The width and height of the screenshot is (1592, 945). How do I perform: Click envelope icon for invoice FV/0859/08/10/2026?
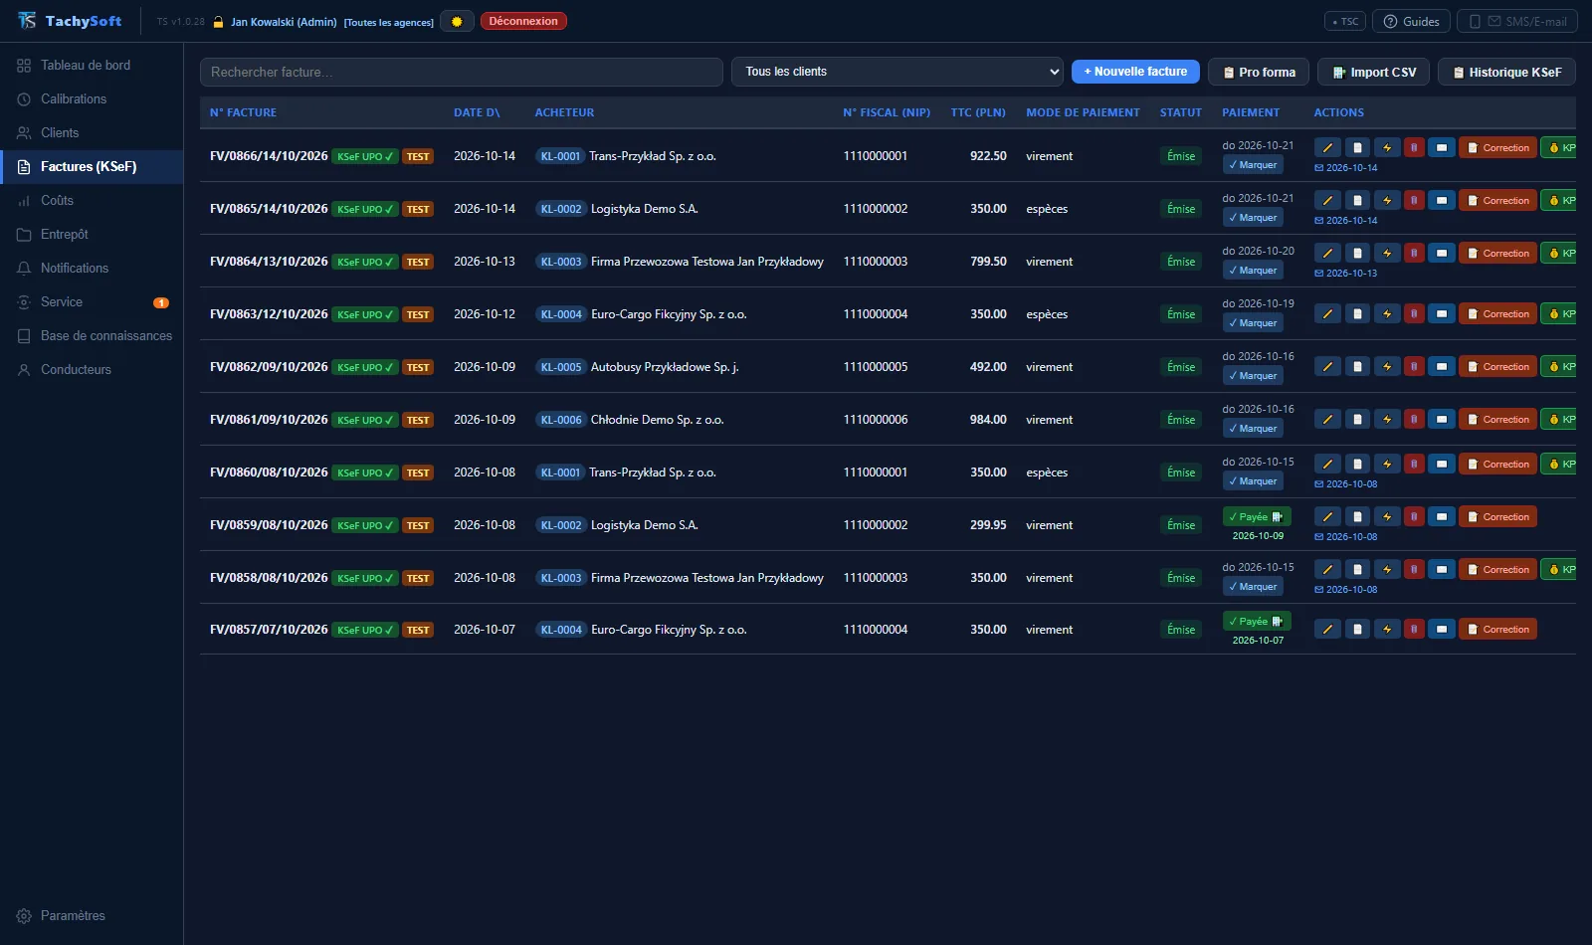(1441, 516)
